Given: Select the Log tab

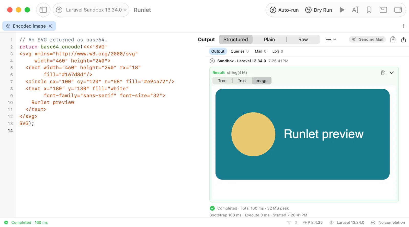Looking at the screenshot, I should pyautogui.click(x=278, y=51).
